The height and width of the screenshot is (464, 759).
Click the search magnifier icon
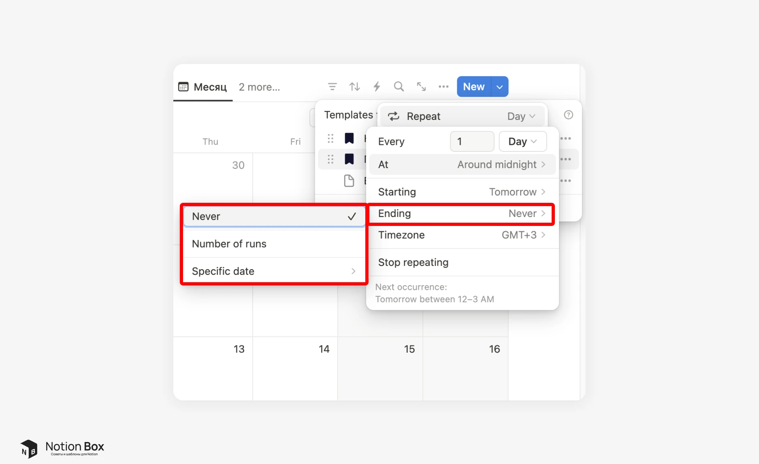(x=399, y=87)
